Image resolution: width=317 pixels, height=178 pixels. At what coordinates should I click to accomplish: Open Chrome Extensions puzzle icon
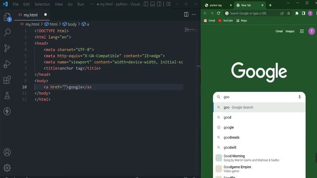click(297, 13)
